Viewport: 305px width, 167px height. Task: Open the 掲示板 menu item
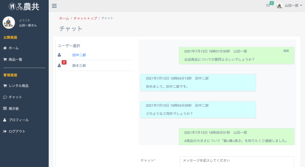pyautogui.click(x=14, y=108)
